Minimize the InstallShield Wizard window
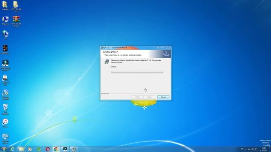The width and height of the screenshot is (271, 152). click(x=158, y=47)
